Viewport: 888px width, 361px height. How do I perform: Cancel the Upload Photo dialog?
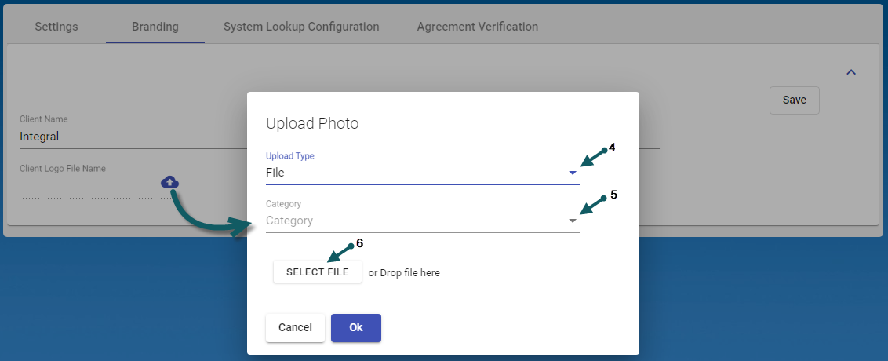tap(295, 328)
